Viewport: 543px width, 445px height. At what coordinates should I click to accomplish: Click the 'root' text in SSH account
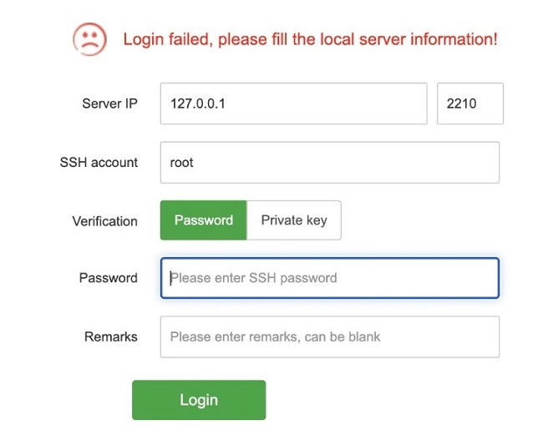coord(181,163)
